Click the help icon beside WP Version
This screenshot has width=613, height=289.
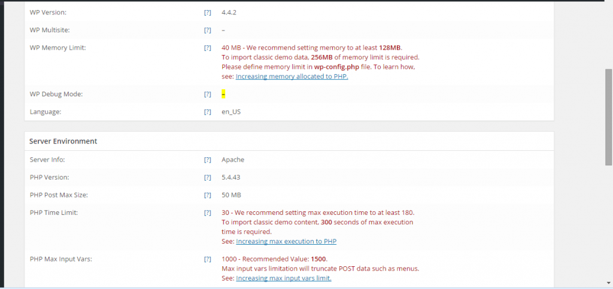coord(207,12)
